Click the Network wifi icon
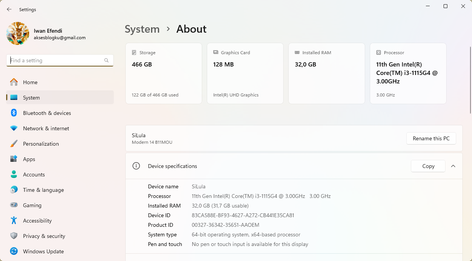This screenshot has width=472, height=261. [x=14, y=128]
